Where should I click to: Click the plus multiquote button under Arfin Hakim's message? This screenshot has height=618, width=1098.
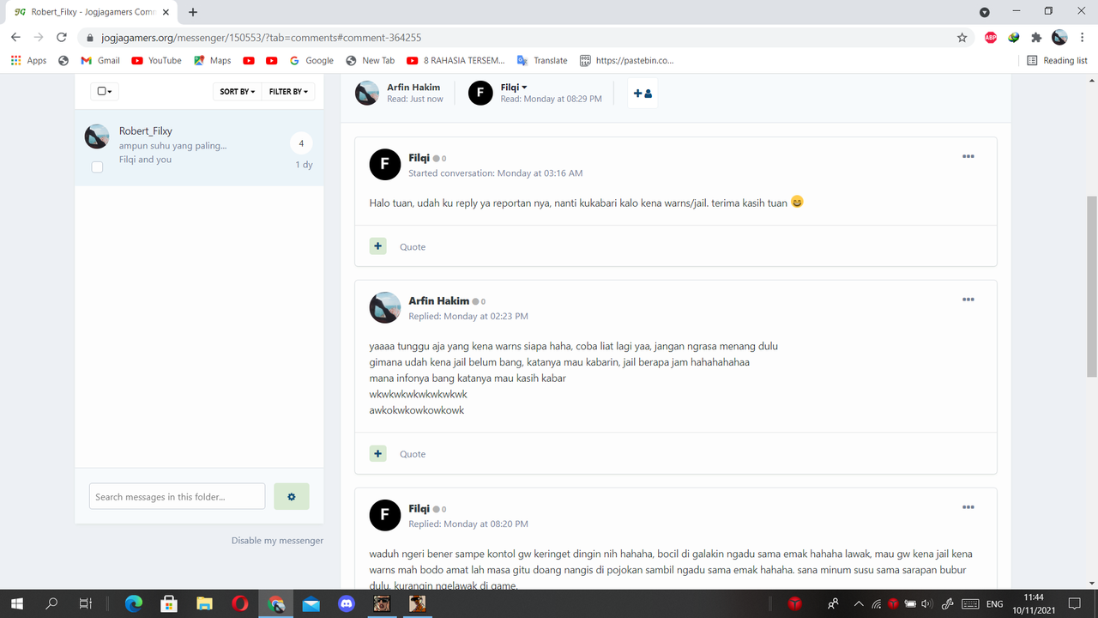point(378,453)
